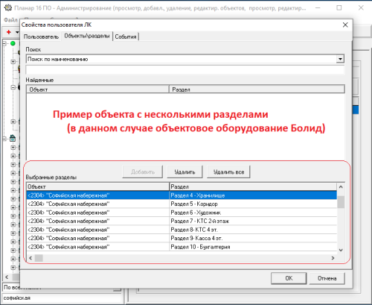
Task: Click the green circle node icon in the tree
Action: pos(13,43)
